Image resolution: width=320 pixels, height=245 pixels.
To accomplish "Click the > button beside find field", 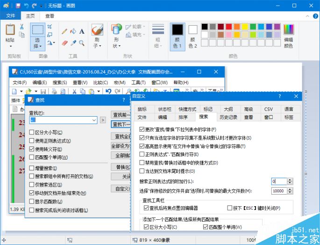I will pos(103,120).
